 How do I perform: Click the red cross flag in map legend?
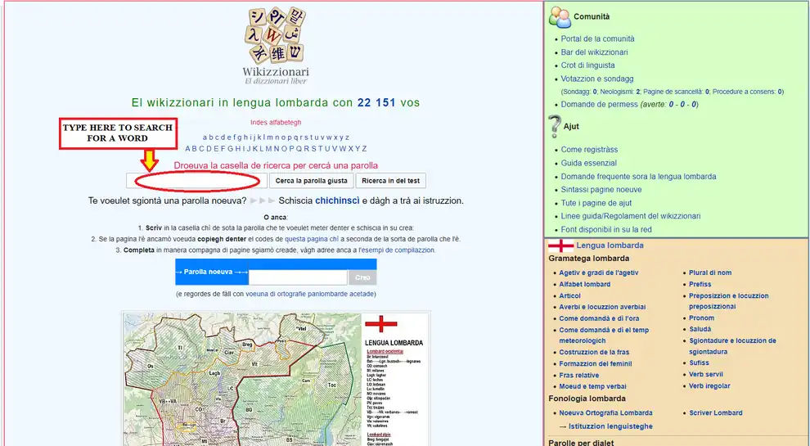(380, 326)
